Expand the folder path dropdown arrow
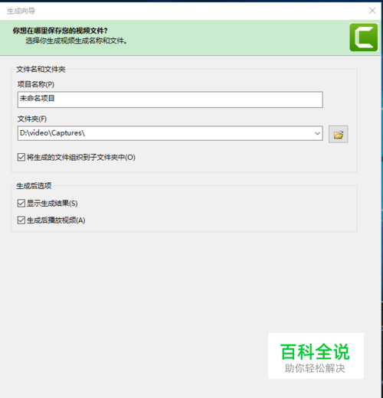Image resolution: width=383 pixels, height=398 pixels. coord(317,133)
